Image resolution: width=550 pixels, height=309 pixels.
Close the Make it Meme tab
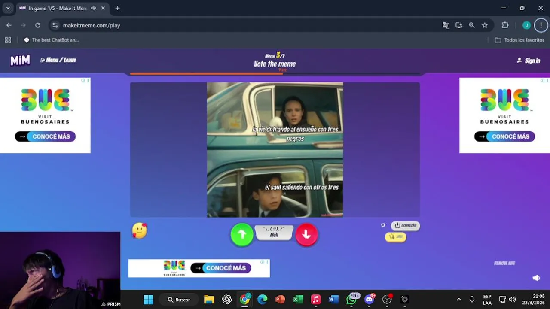[x=103, y=8]
